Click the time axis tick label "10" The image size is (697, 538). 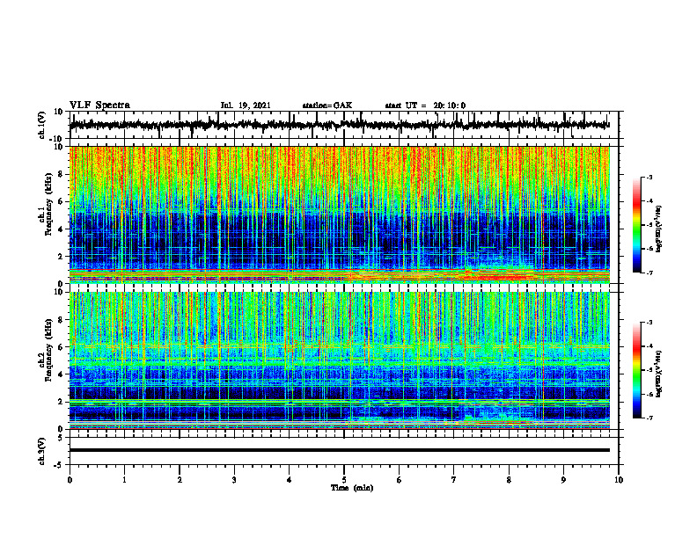tap(619, 480)
